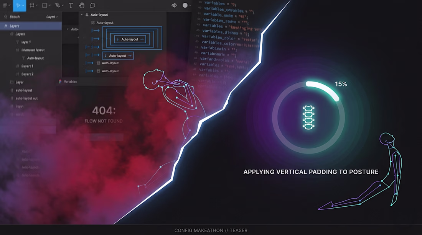422x235 pixels.
Task: Click the 15% progress label
Action: point(341,84)
